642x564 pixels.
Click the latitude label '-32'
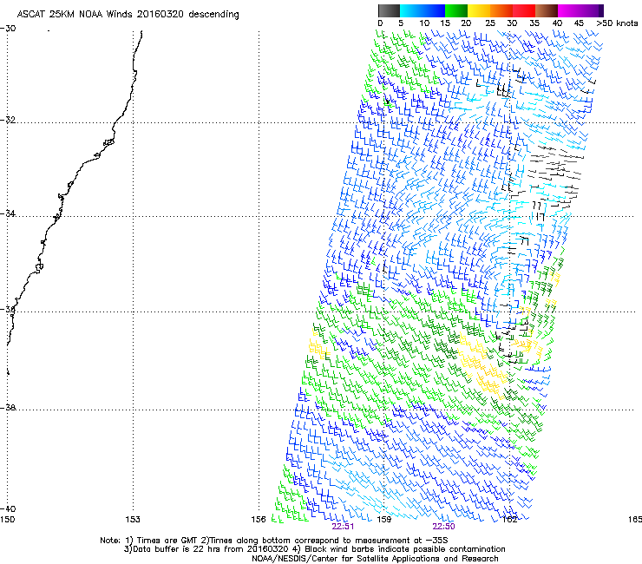8,120
